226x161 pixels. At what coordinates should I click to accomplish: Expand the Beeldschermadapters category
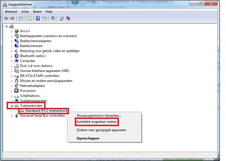tap(12, 41)
